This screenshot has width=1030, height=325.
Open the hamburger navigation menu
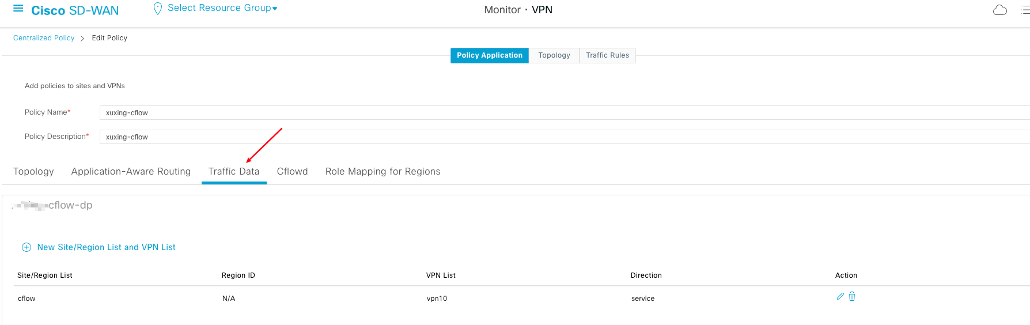18,9
